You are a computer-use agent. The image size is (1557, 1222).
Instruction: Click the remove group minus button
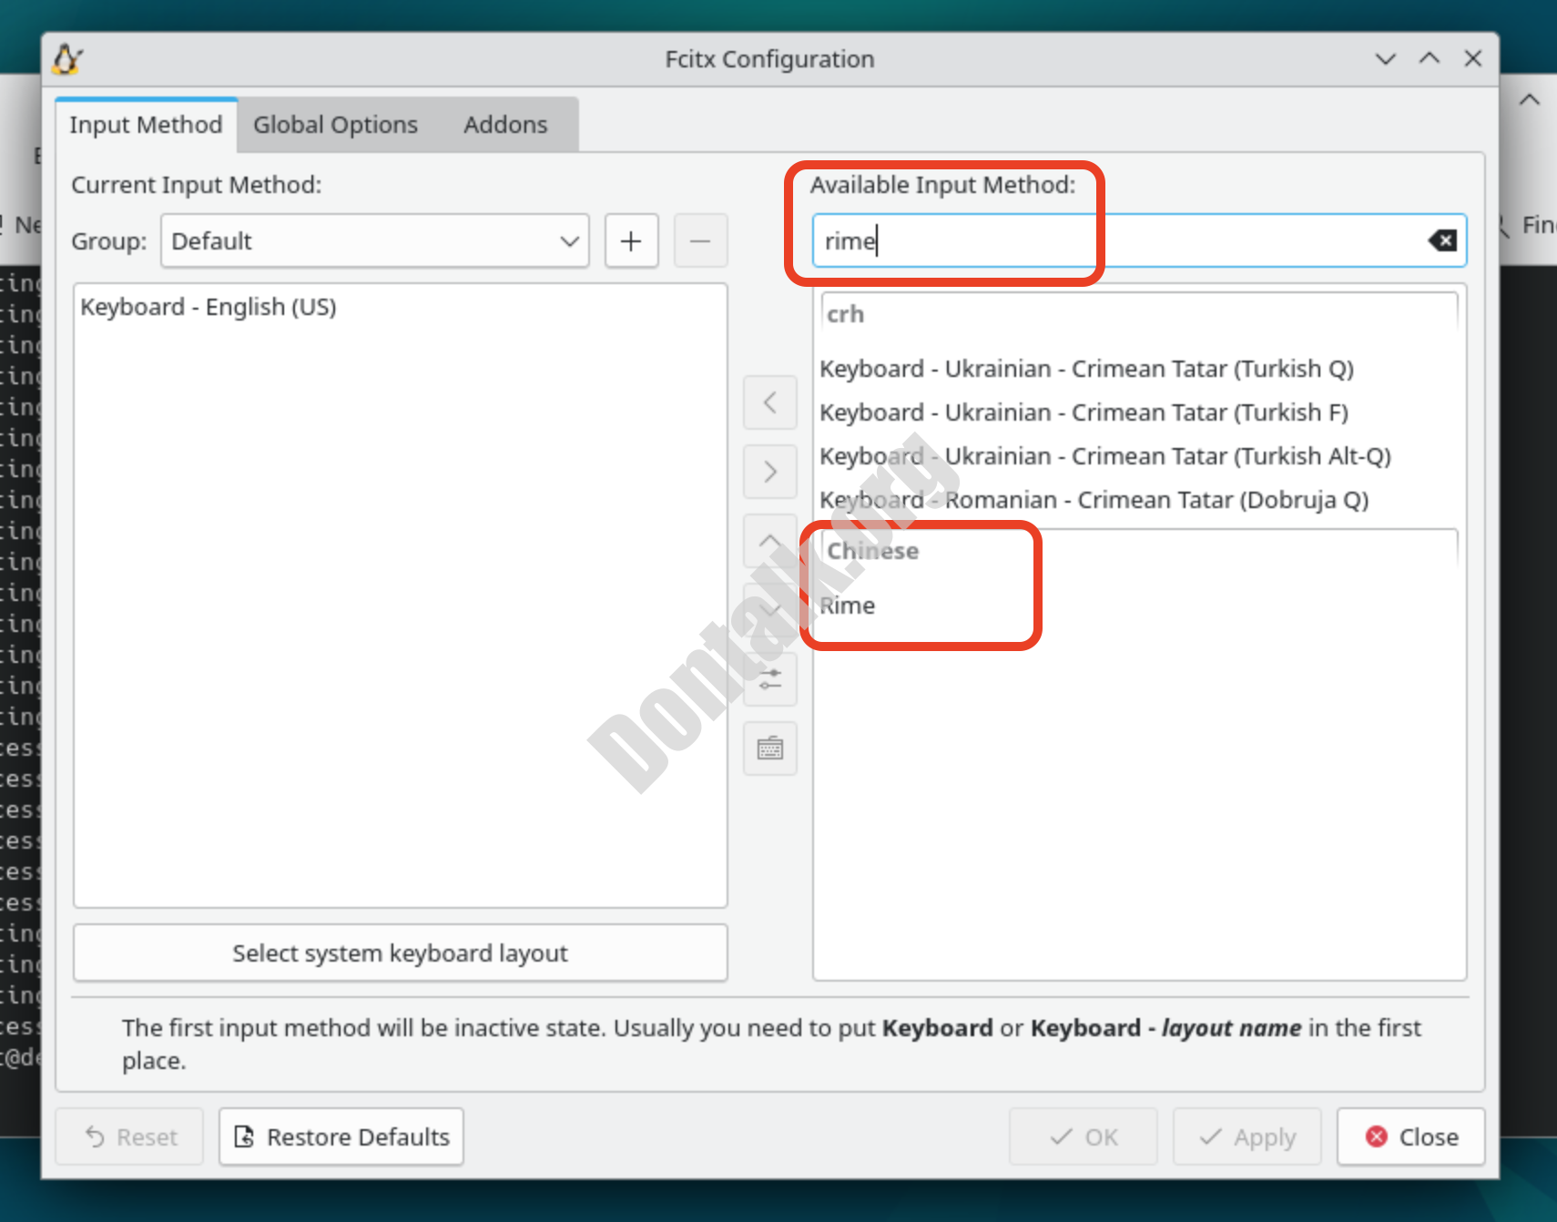point(700,241)
